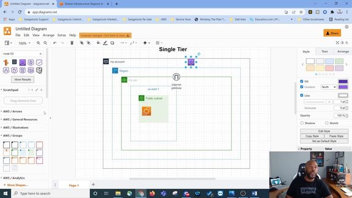Screen dimensions: 352x198
Task: Open the Arrange menu
Action: 48,35
